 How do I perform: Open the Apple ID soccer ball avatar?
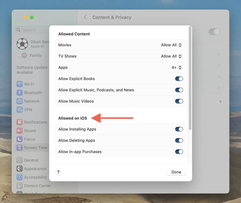pyautogui.click(x=22, y=44)
